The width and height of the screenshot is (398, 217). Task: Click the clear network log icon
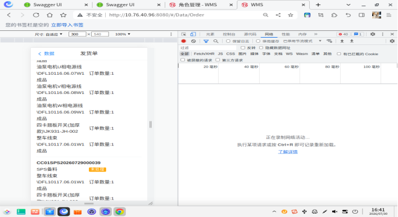pos(193,41)
